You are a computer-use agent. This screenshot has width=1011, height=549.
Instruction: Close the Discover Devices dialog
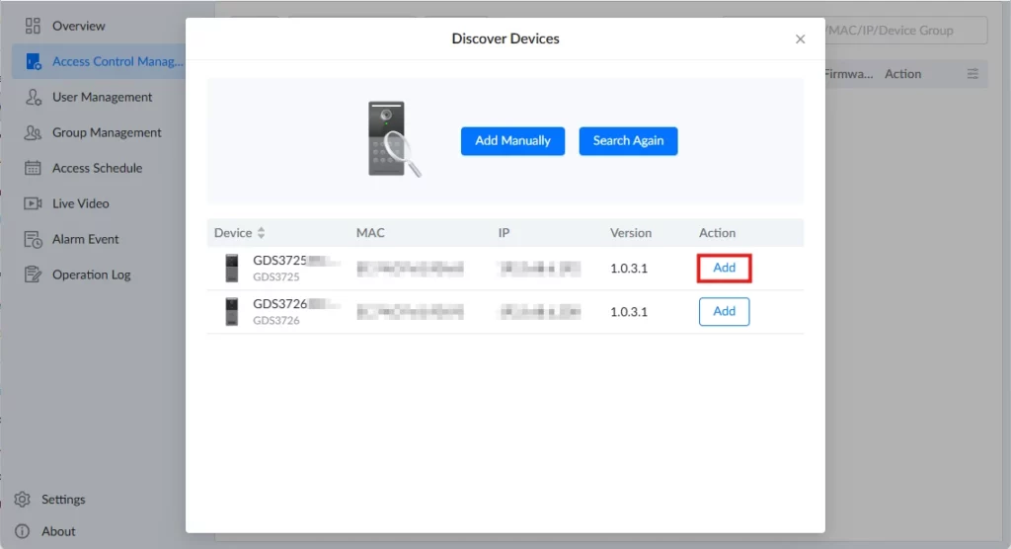(800, 39)
